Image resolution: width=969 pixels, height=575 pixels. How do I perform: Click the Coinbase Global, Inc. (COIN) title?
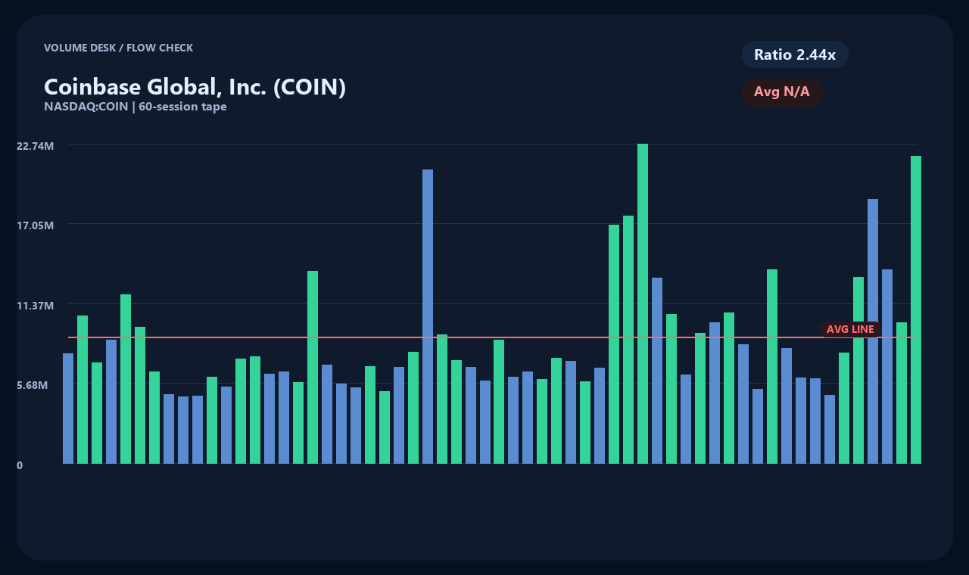pos(195,87)
